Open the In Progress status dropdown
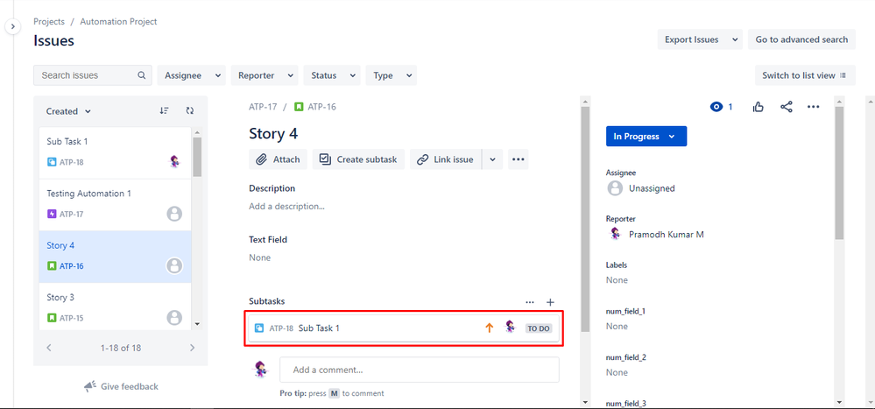 [646, 136]
